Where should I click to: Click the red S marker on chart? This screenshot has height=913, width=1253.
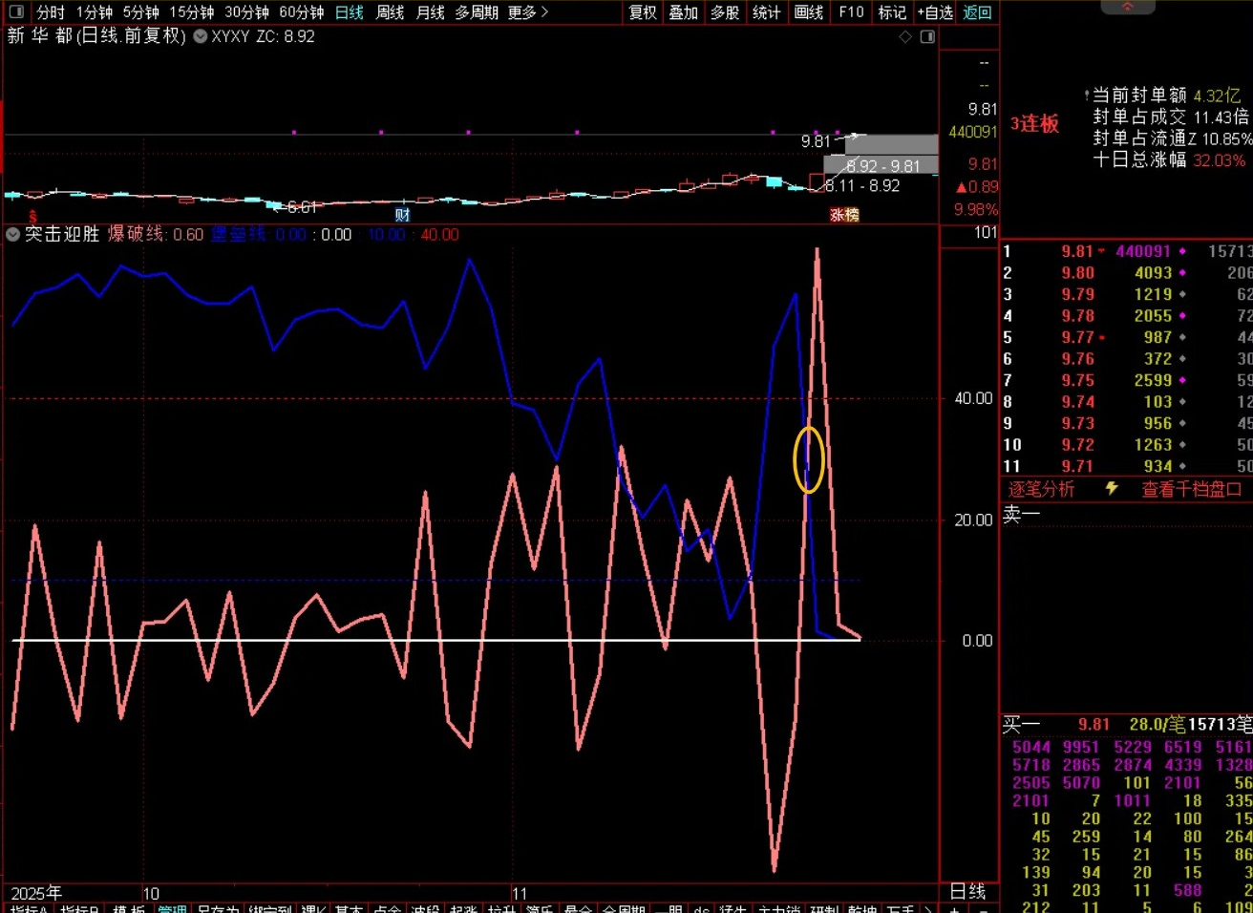click(x=32, y=217)
